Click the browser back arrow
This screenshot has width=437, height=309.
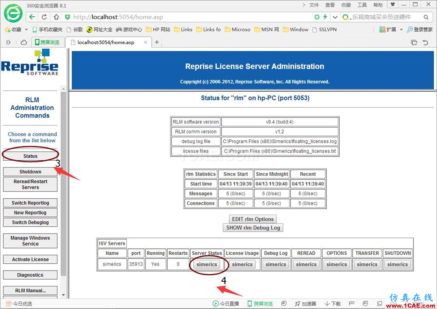pyautogui.click(x=32, y=17)
